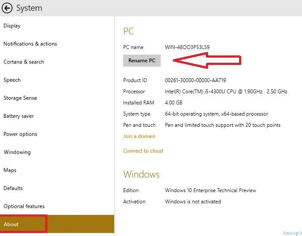Click the back arrow icon
The height and width of the screenshot is (236, 302).
[x=7, y=8]
